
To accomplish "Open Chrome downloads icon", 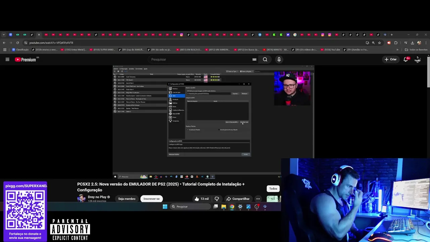I will pyautogui.click(x=413, y=43).
